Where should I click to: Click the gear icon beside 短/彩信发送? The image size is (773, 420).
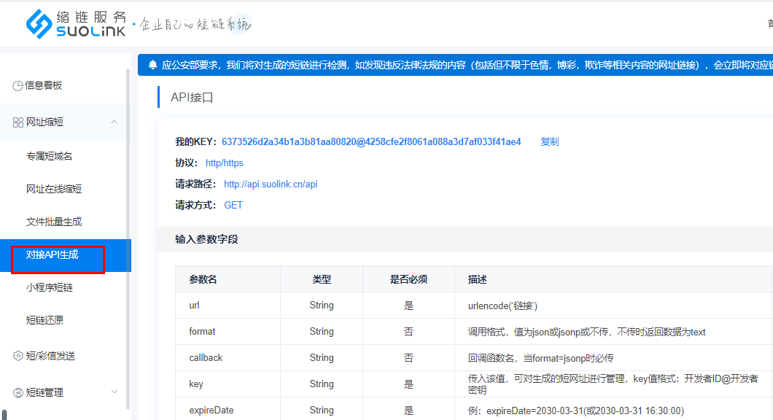point(18,356)
